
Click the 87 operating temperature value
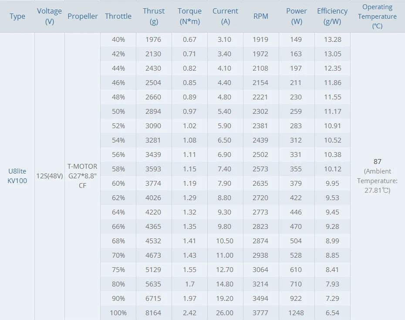(x=377, y=161)
